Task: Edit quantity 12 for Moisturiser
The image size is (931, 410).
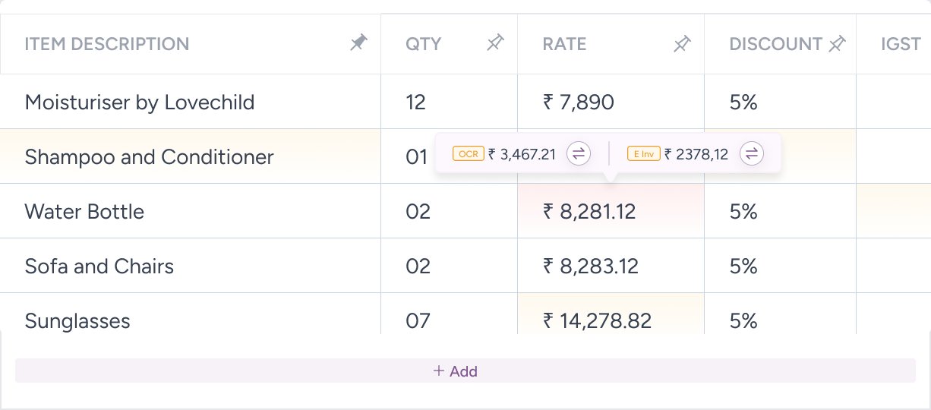Action: pyautogui.click(x=416, y=102)
